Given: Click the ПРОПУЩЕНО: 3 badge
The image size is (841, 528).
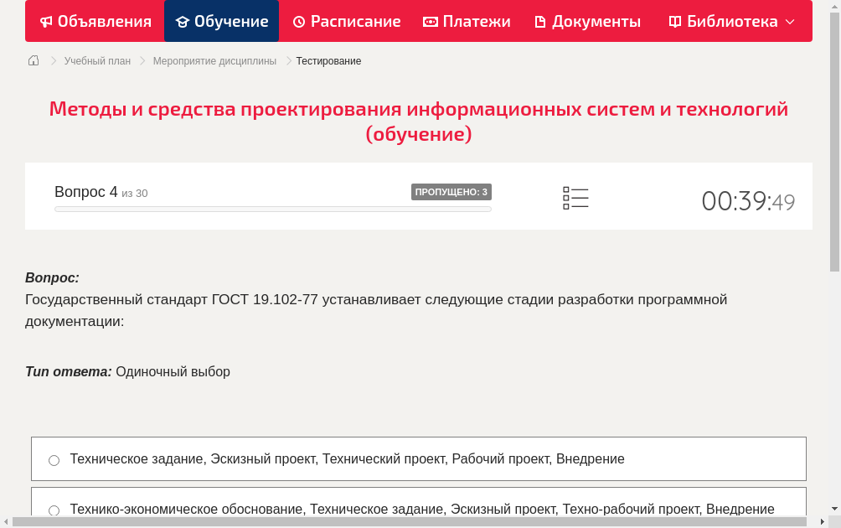Looking at the screenshot, I should (x=452, y=191).
